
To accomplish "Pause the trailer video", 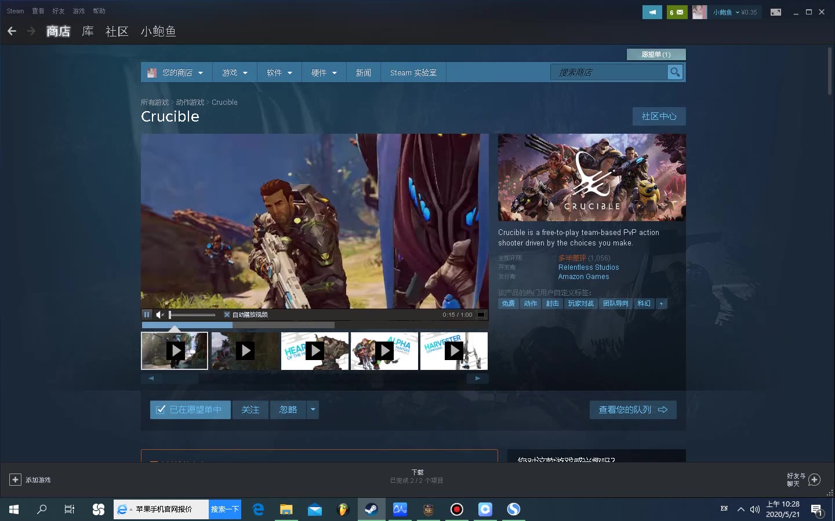I will (x=147, y=314).
